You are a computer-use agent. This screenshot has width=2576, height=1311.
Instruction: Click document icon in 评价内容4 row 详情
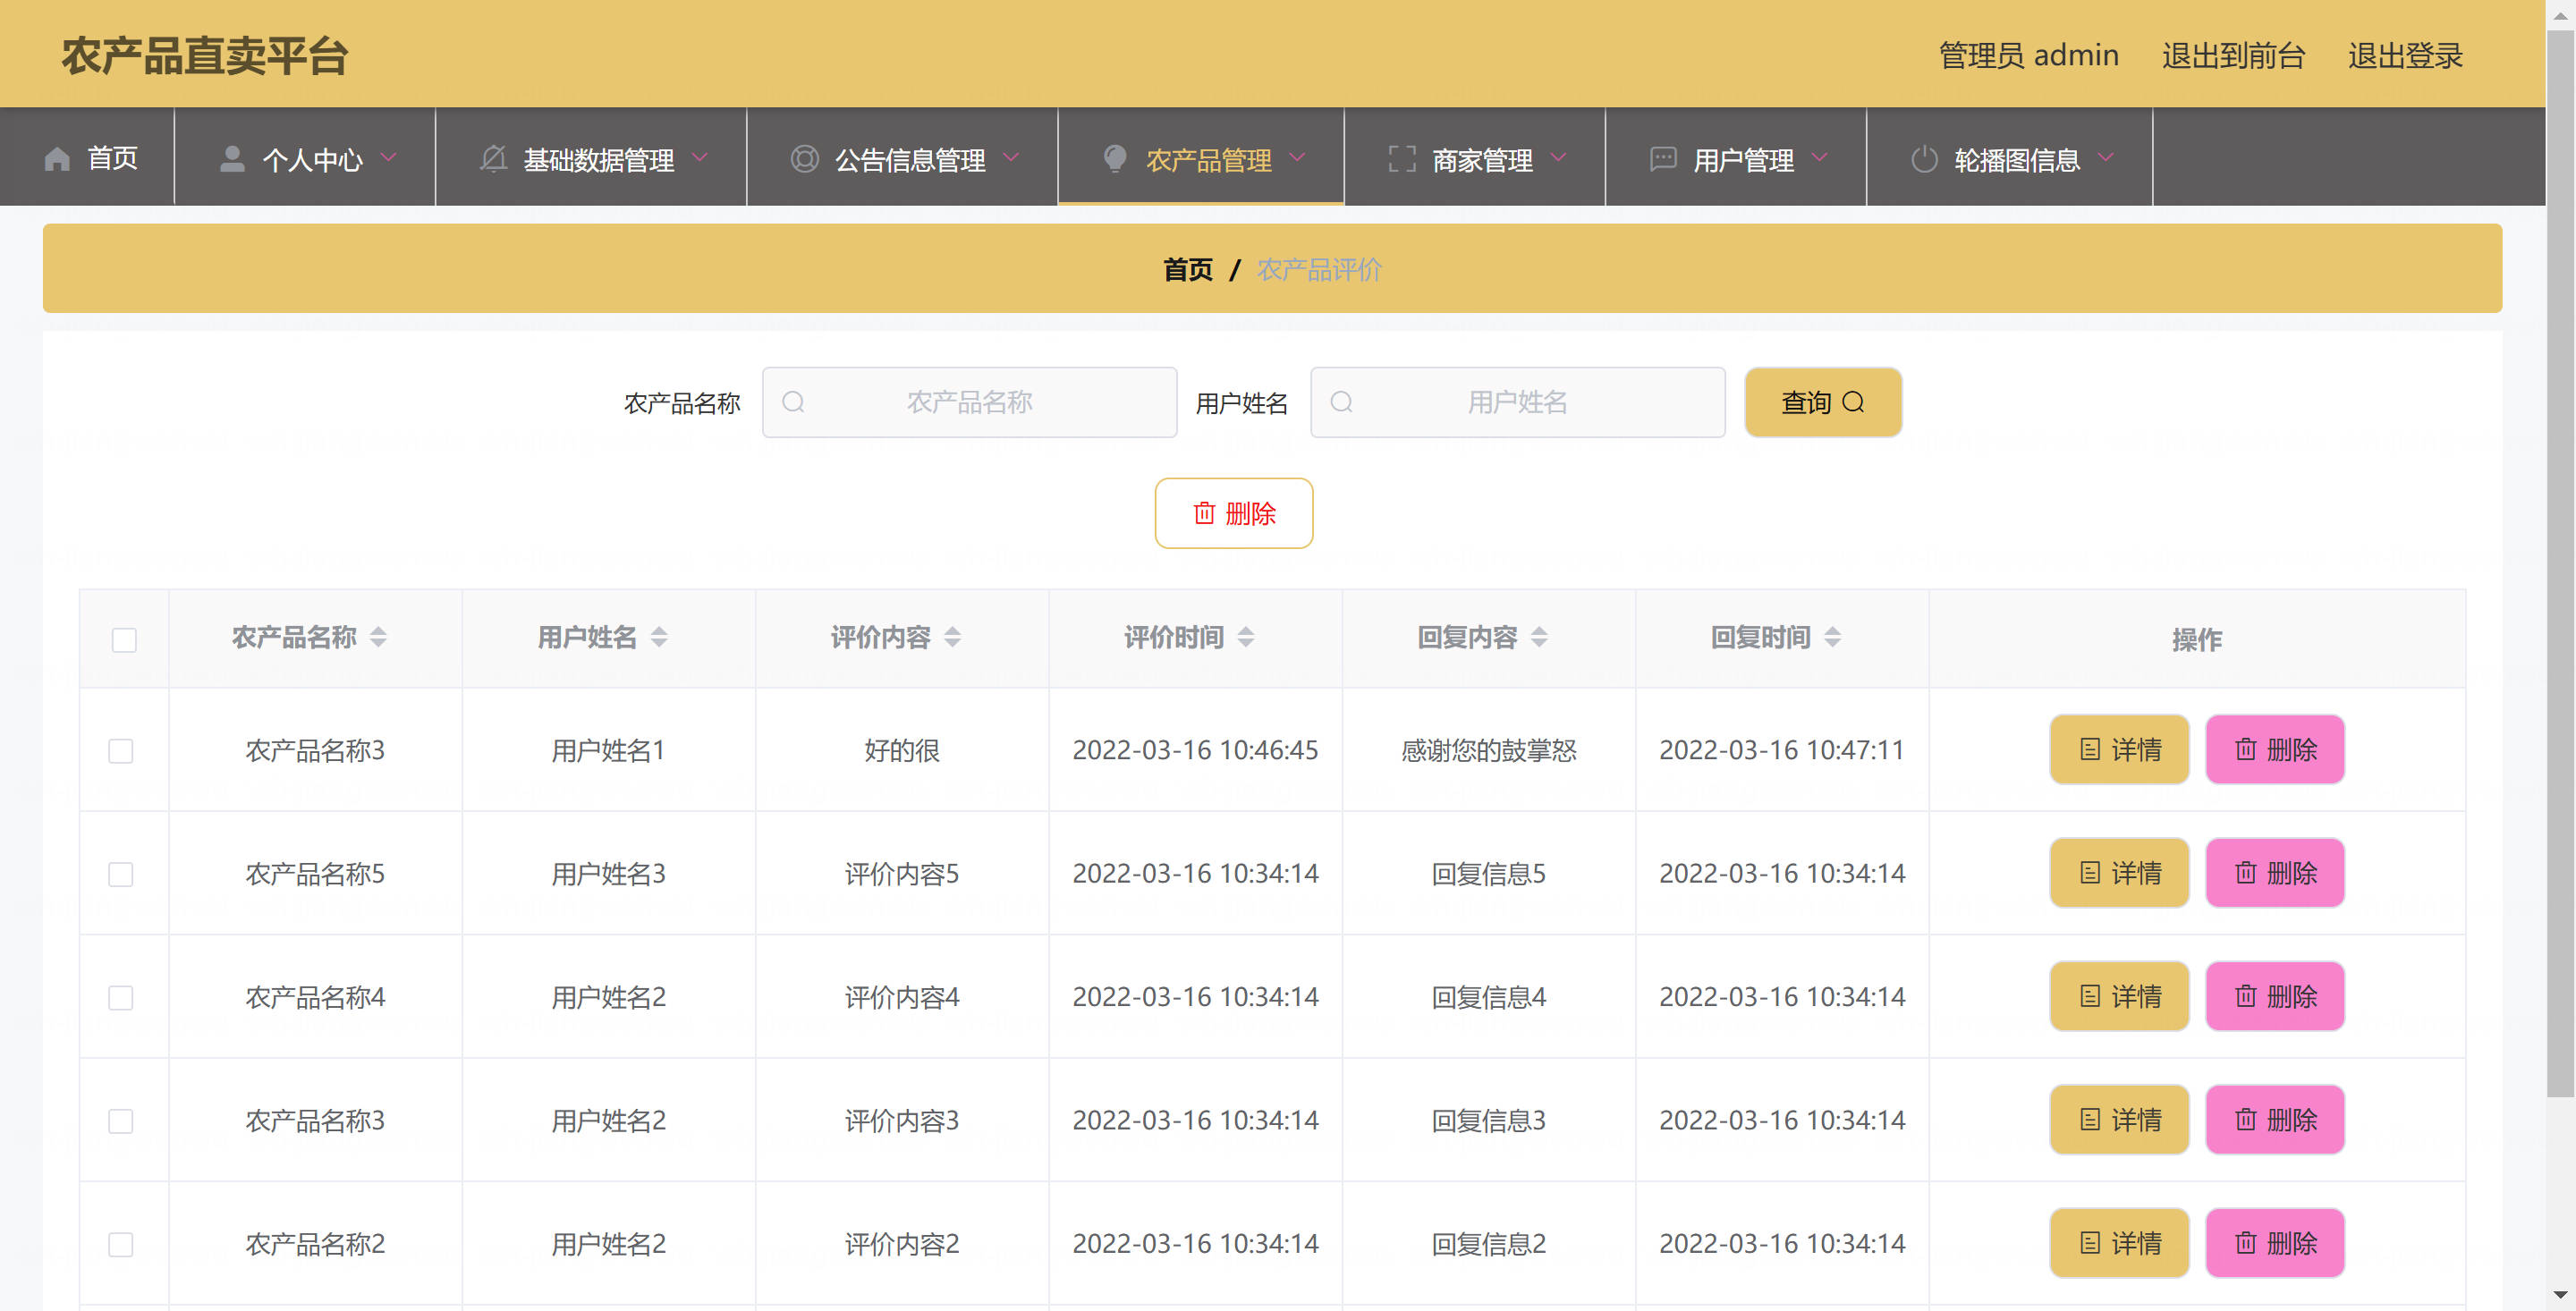(2090, 996)
